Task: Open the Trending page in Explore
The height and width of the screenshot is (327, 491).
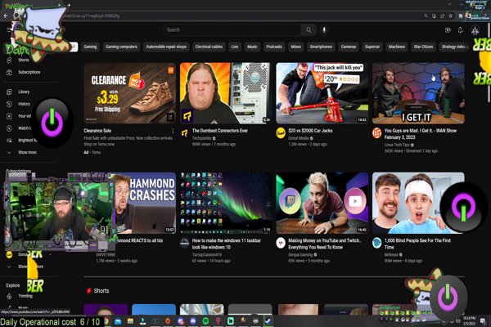Action: [25, 296]
